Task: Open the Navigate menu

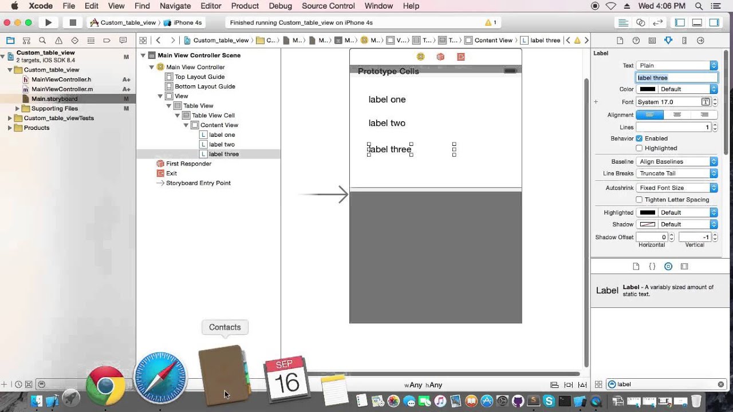Action: pos(175,6)
